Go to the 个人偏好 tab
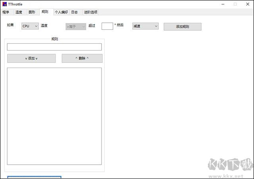Viewport: 254px width, 179px height. pos(62,12)
